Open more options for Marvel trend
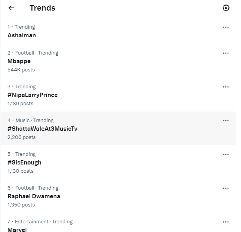The height and width of the screenshot is (232, 241). 226,222
